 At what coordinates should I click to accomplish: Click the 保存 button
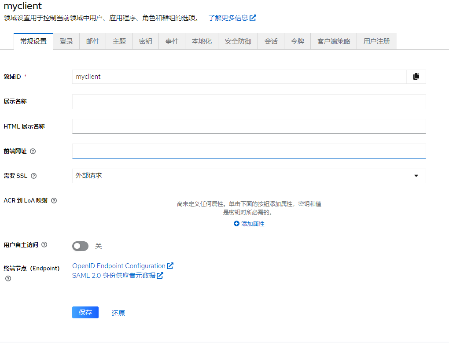(x=85, y=312)
